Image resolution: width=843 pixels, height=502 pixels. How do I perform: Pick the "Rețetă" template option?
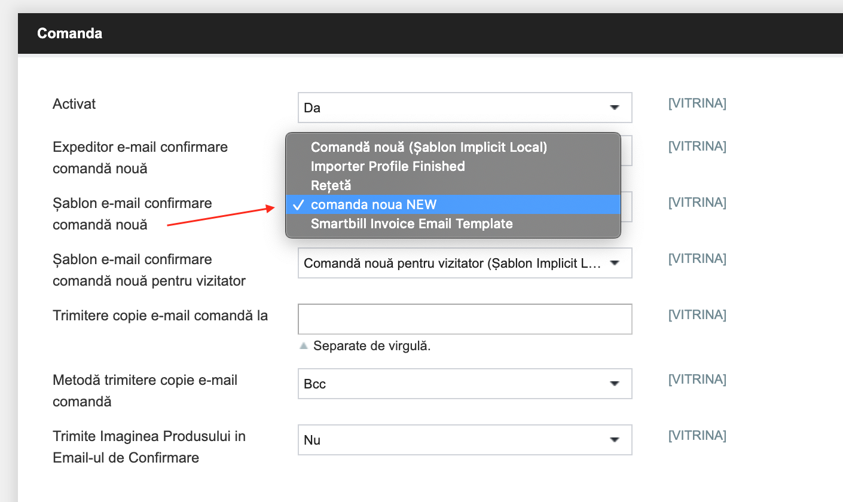(453, 185)
